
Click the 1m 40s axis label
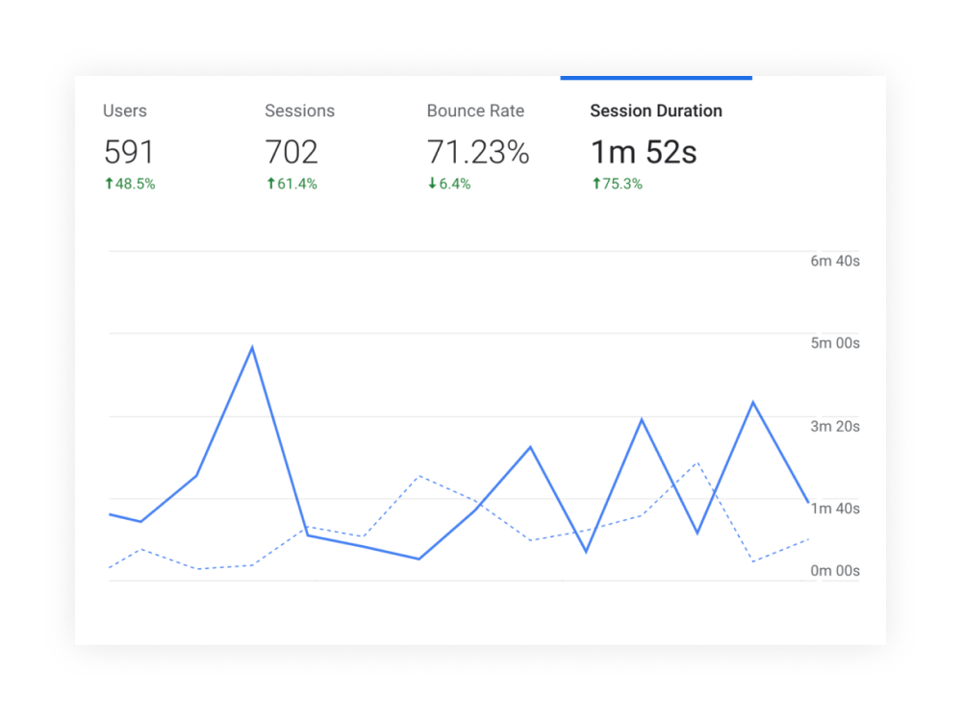pyautogui.click(x=834, y=508)
